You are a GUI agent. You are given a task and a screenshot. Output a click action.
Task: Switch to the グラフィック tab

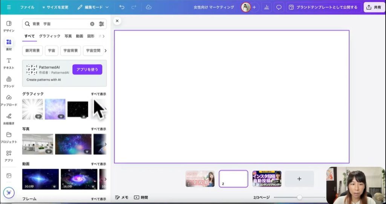[49, 36]
